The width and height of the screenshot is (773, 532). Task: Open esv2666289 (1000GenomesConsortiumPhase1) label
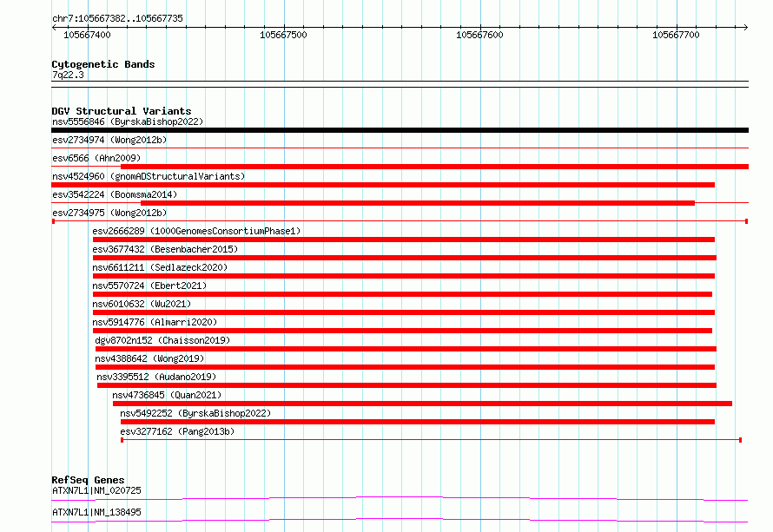196,231
